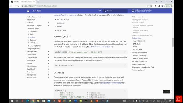Image resolution: width=183 pixels, height=103 pixels.
Task: Click the address bar URL
Action: click(x=41, y=6)
